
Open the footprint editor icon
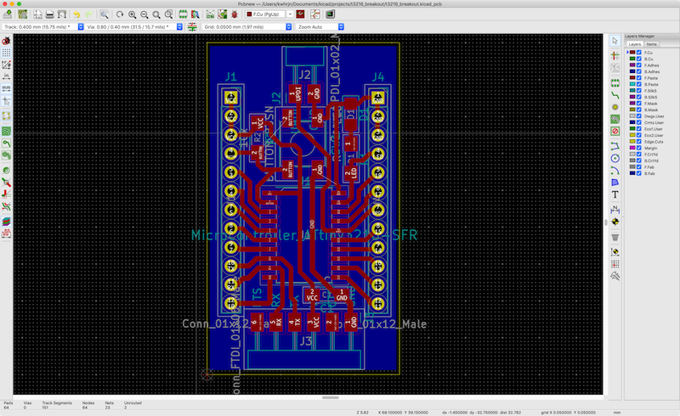(183, 14)
